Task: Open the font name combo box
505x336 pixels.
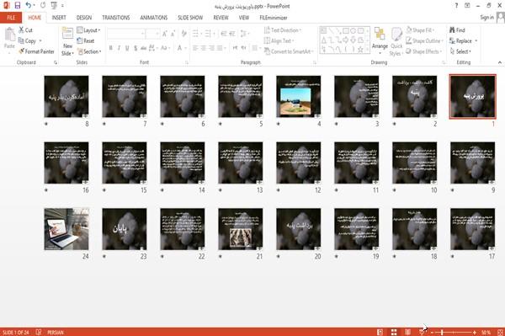Action: point(125,33)
